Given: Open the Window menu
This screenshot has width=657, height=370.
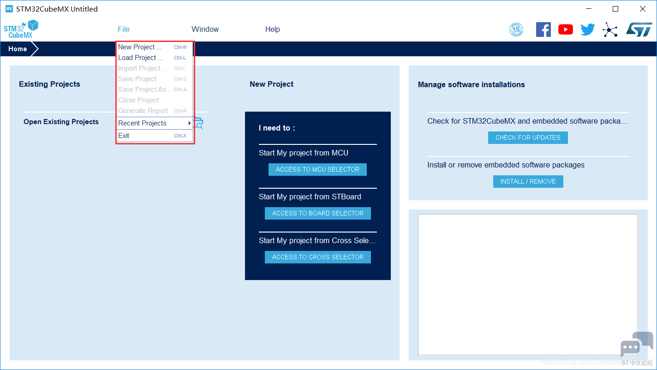Looking at the screenshot, I should click(205, 29).
